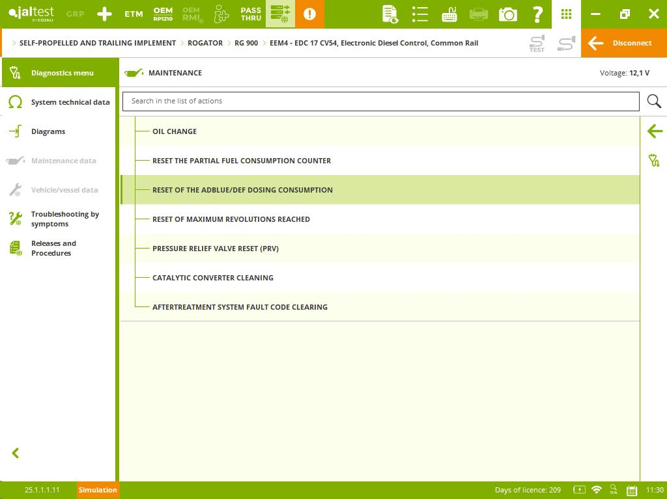The height and width of the screenshot is (499, 667).
Task: Collapse the left sidebar with chevron
Action: tap(16, 453)
